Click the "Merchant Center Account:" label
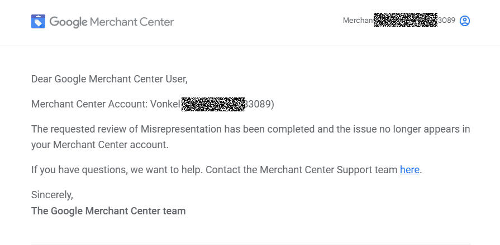 point(89,104)
